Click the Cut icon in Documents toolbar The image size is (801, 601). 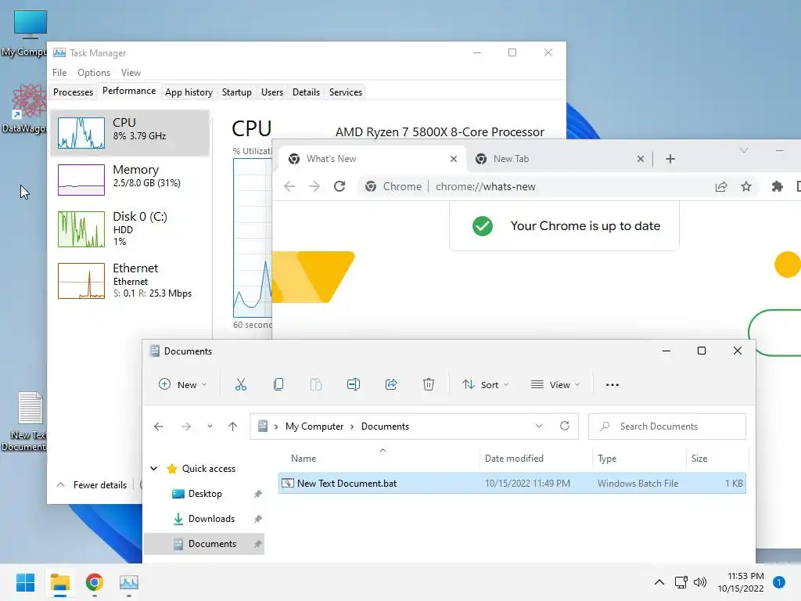[241, 385]
